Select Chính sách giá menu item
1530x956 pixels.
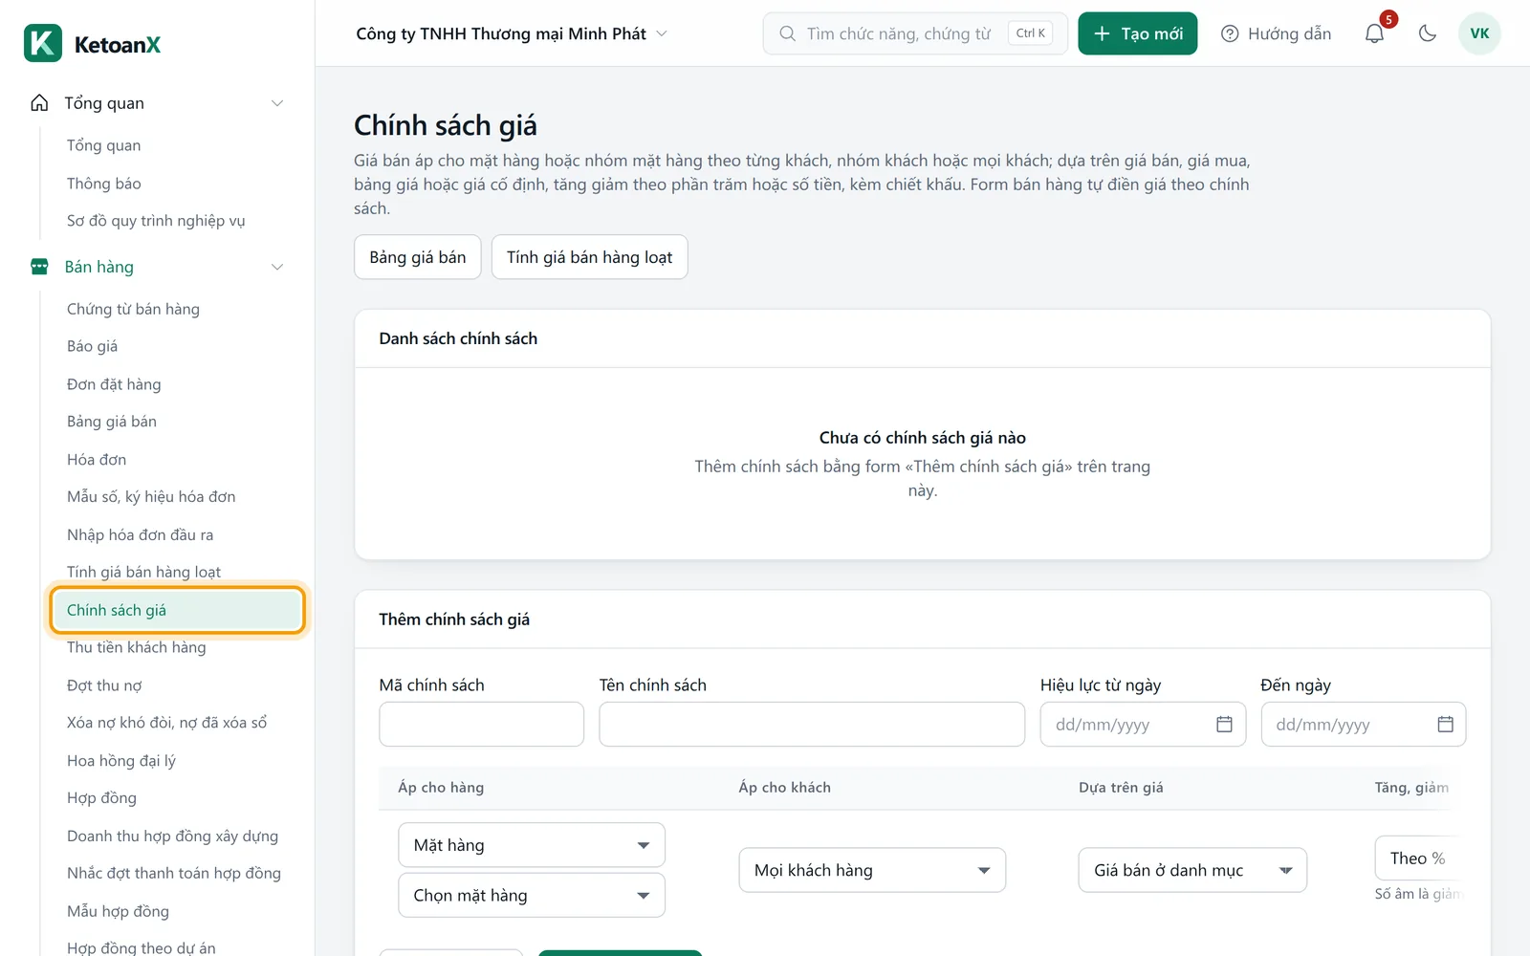tap(177, 610)
